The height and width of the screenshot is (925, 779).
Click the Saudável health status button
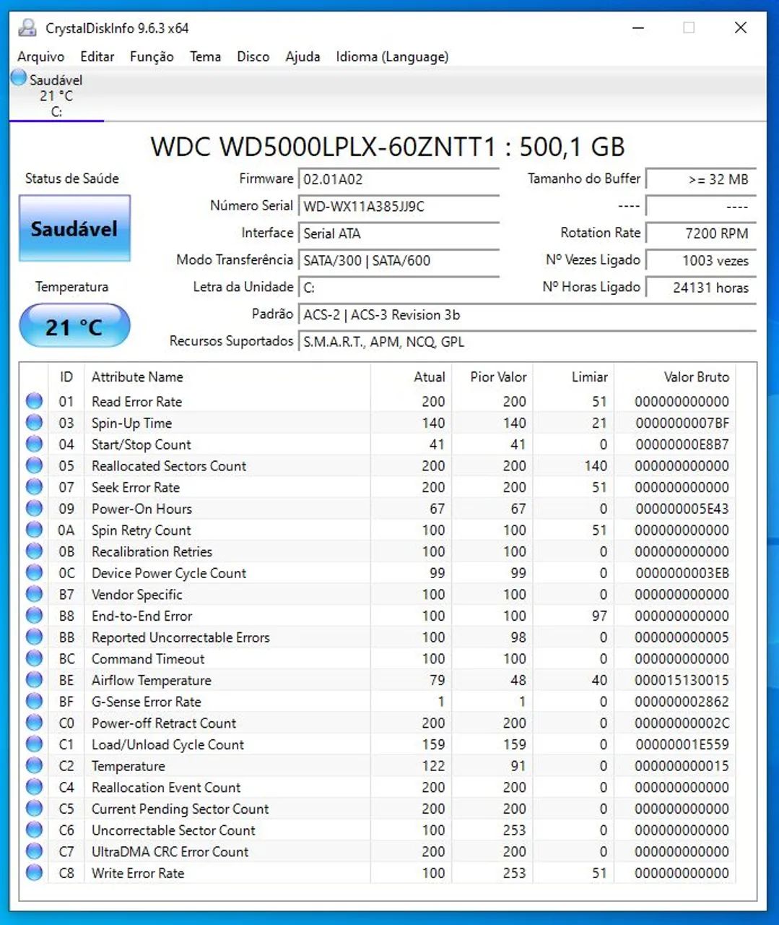click(x=74, y=228)
